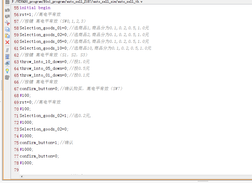Click the left arrow of the horizontal scrollbar
The width and height of the screenshot is (252, 183).
[x=21, y=176]
